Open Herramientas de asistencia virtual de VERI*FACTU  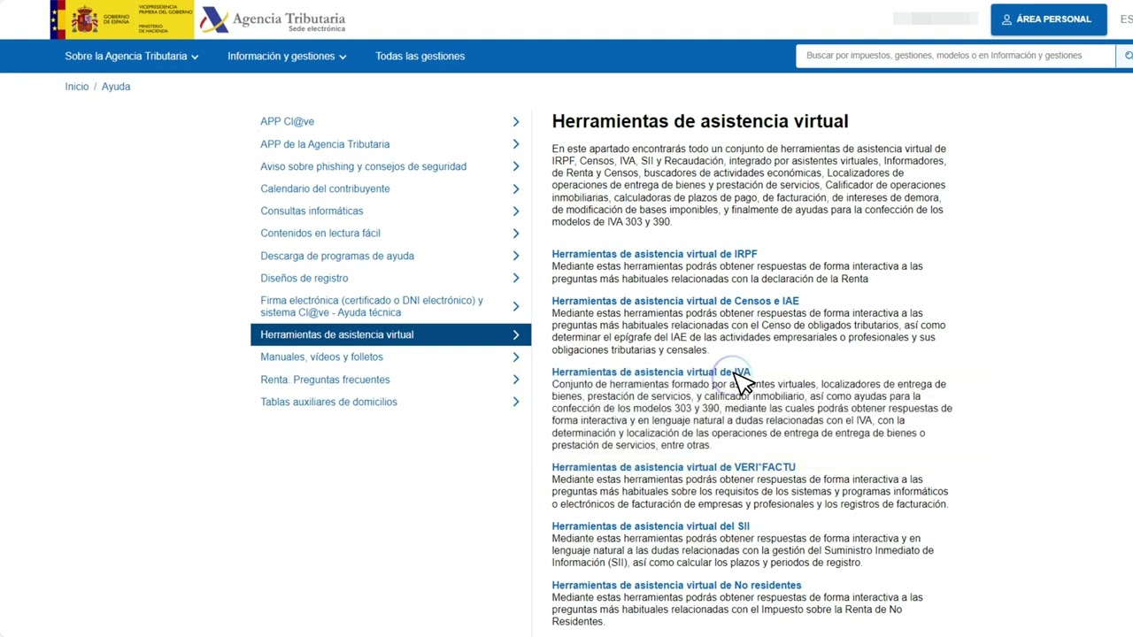tap(674, 467)
